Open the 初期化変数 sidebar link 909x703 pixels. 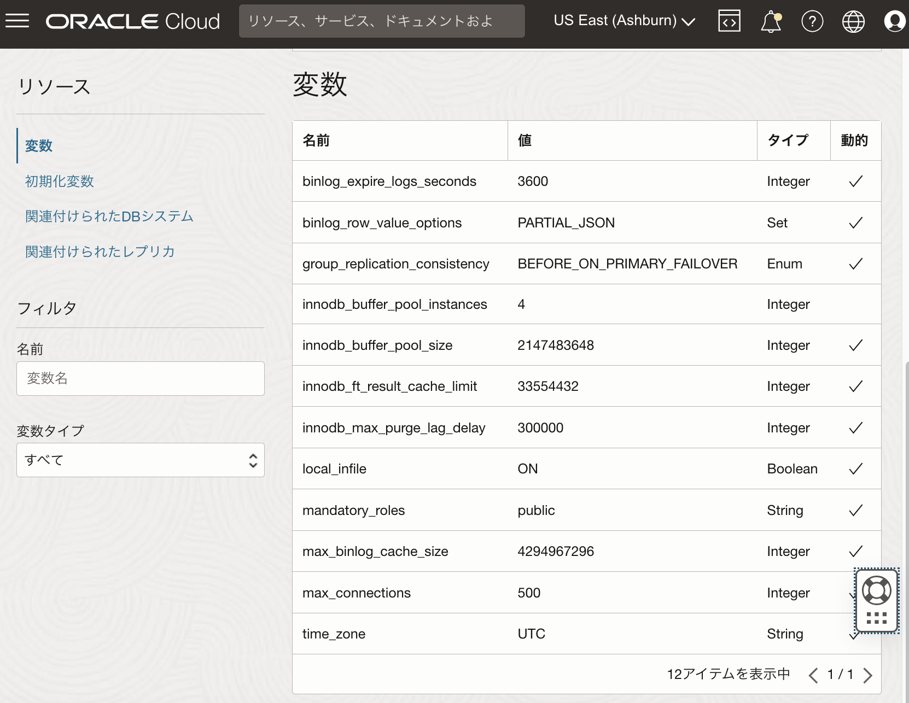(60, 181)
